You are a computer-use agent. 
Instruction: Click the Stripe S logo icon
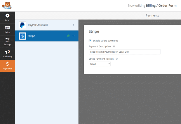click(x=22, y=36)
